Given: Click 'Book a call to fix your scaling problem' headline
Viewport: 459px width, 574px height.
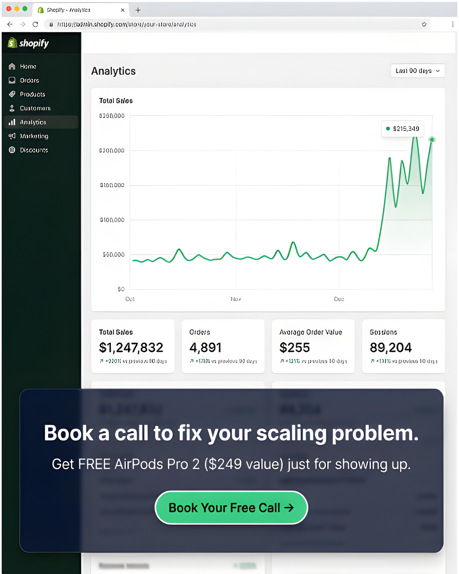Looking at the screenshot, I should point(231,433).
